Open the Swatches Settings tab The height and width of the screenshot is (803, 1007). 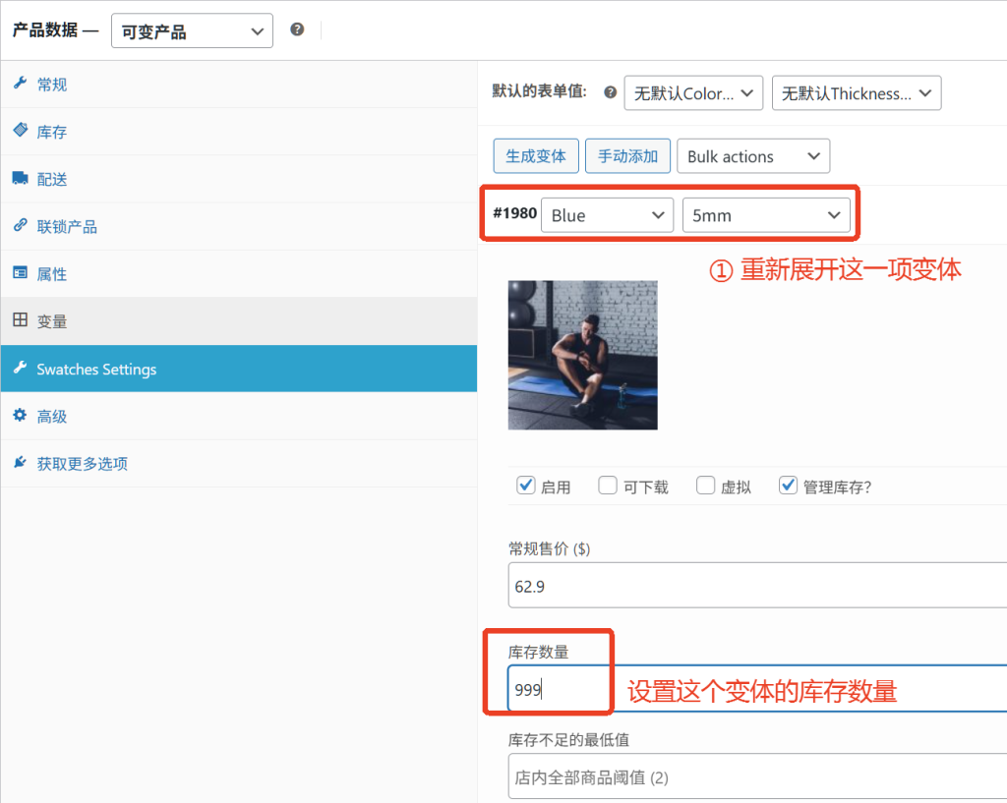pyautogui.click(x=96, y=370)
